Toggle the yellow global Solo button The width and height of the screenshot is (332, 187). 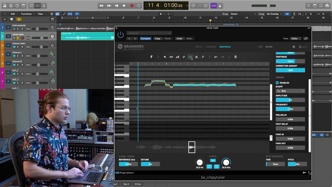click(x=19, y=19)
